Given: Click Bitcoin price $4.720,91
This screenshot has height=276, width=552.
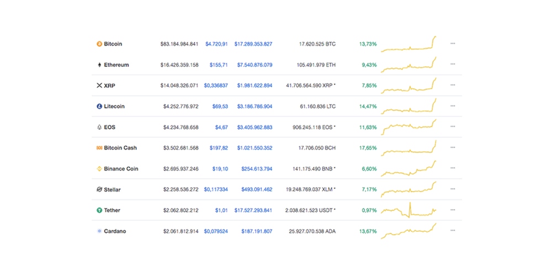Looking at the screenshot, I should [x=216, y=44].
